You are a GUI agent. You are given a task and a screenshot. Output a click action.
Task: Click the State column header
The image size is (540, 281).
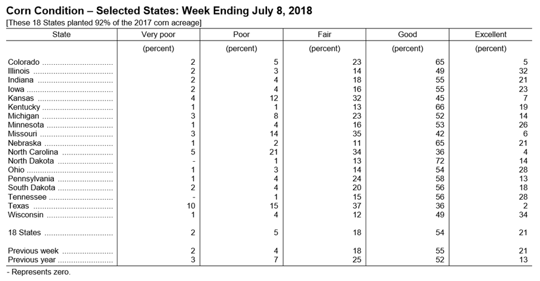pos(61,35)
